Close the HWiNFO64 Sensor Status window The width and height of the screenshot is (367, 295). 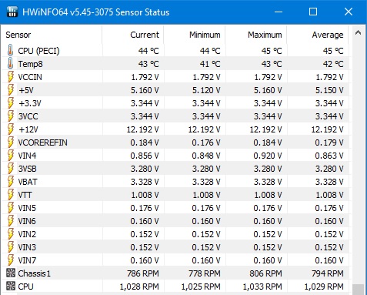coord(349,12)
